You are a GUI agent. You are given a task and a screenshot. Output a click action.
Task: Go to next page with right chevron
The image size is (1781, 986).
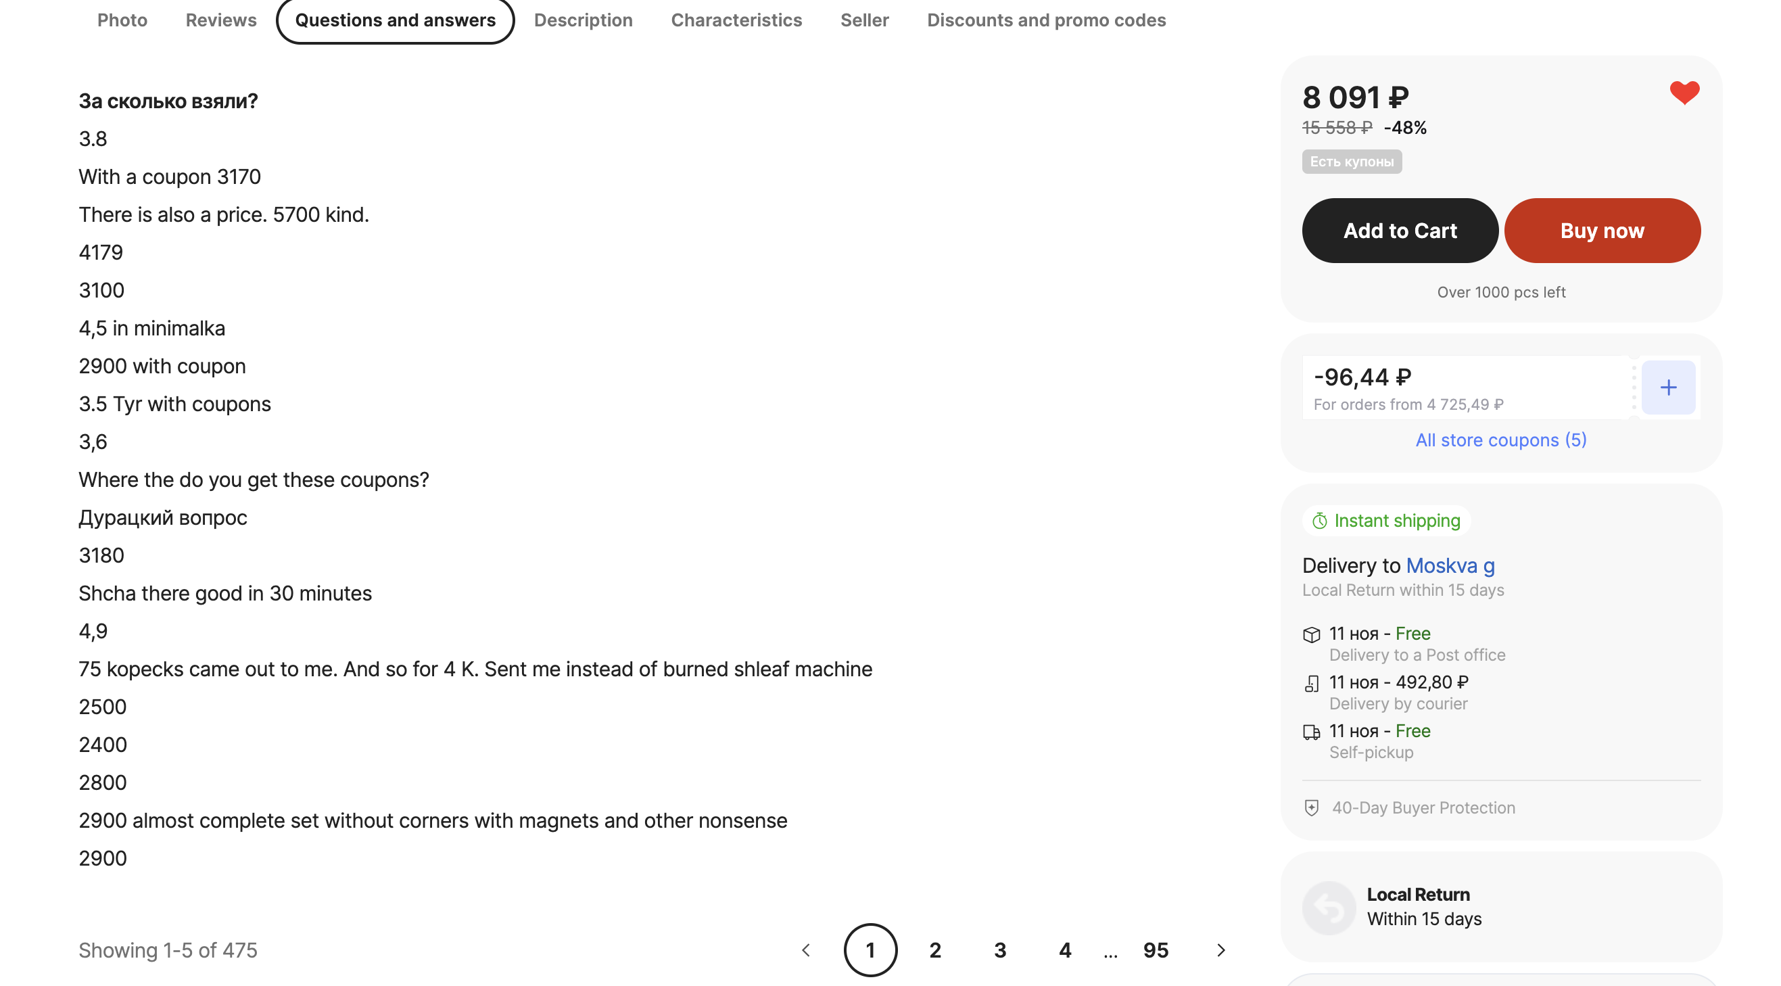(x=1220, y=950)
